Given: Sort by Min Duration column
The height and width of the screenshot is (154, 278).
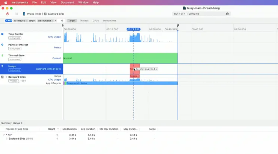Looking at the screenshot, I should pyautogui.click(x=69, y=129).
